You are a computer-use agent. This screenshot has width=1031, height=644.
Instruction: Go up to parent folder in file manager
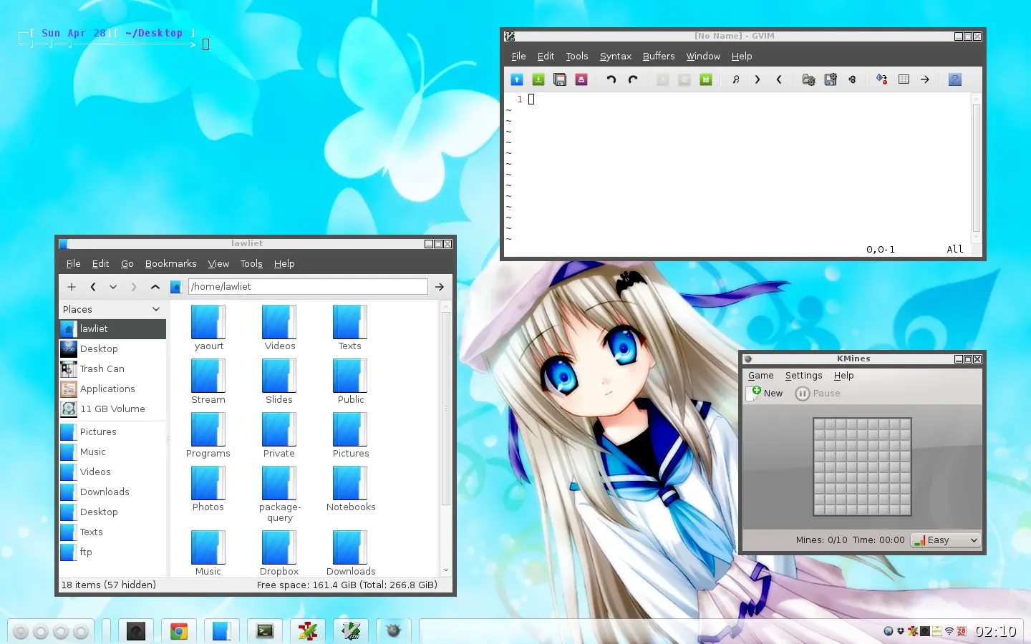tap(155, 287)
